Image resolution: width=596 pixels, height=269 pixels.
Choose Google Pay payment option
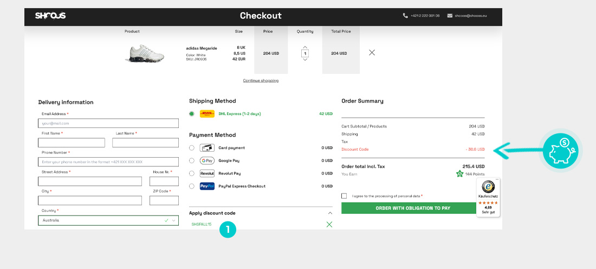click(192, 160)
